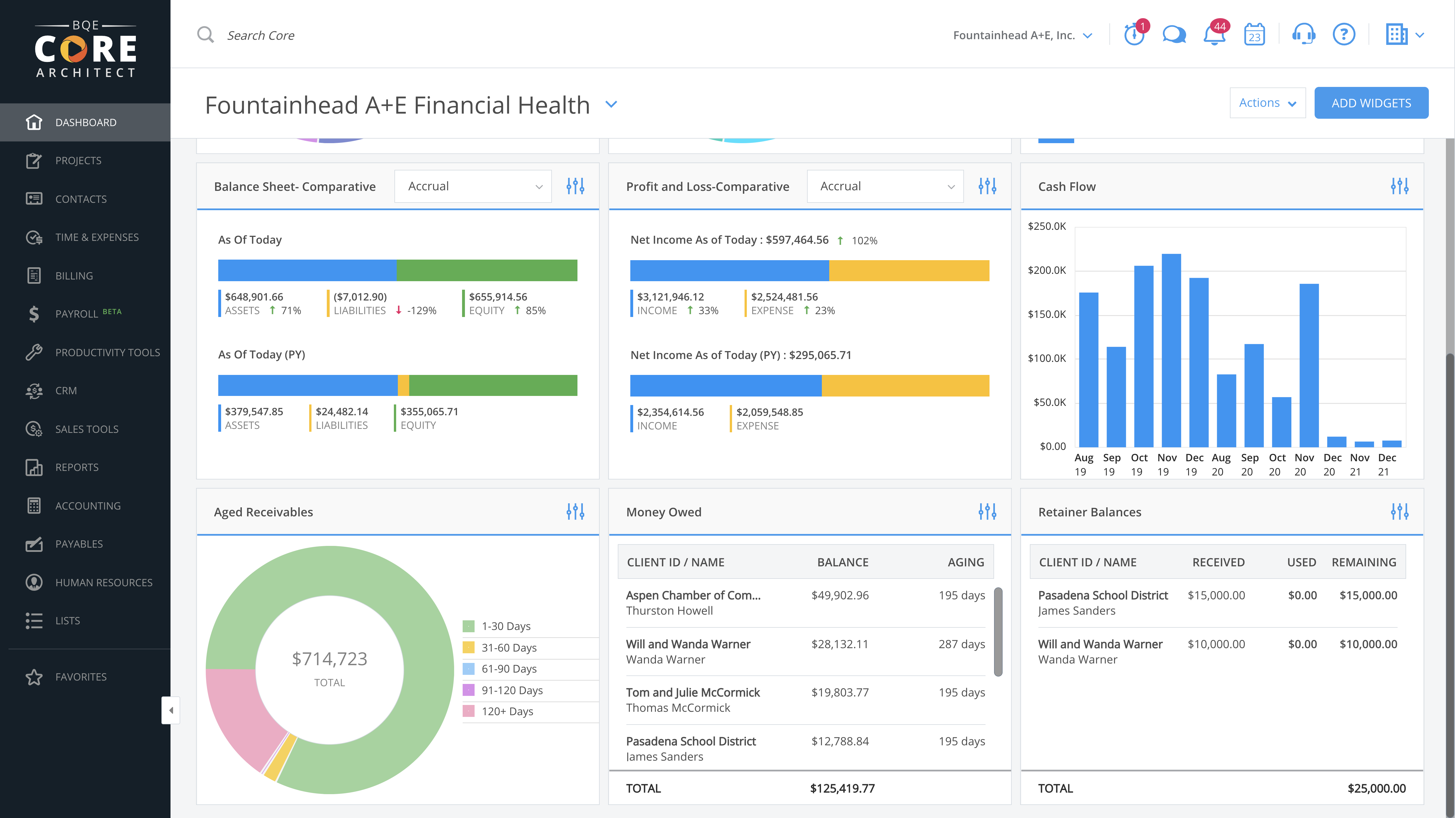Screen dimensions: 1455x818
Task: Toggle 120+ Days legend swatch
Action: tap(468, 711)
